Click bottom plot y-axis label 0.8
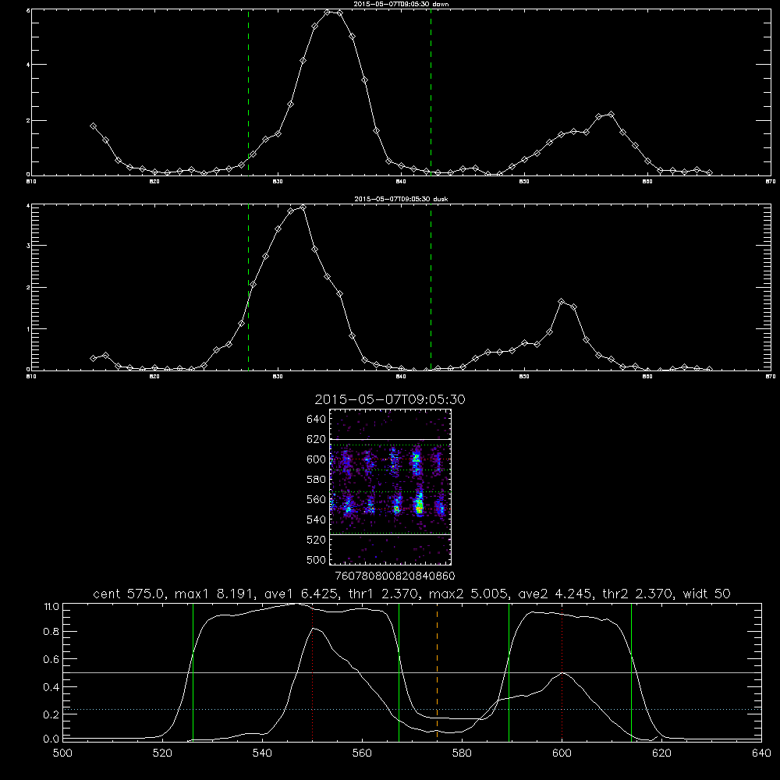780x780 pixels. 51,631
